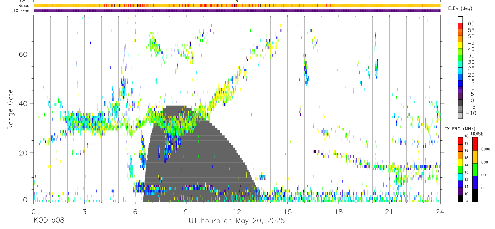This screenshot has height=229, width=495.
Task: Click the x-axis tick label '24'
Action: pos(440,212)
